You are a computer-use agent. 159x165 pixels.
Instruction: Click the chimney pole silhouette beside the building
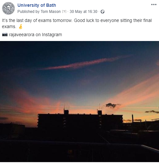[133, 119]
